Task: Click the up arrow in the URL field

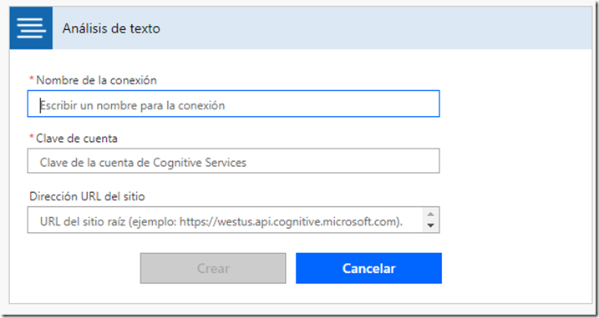Action: point(430,215)
